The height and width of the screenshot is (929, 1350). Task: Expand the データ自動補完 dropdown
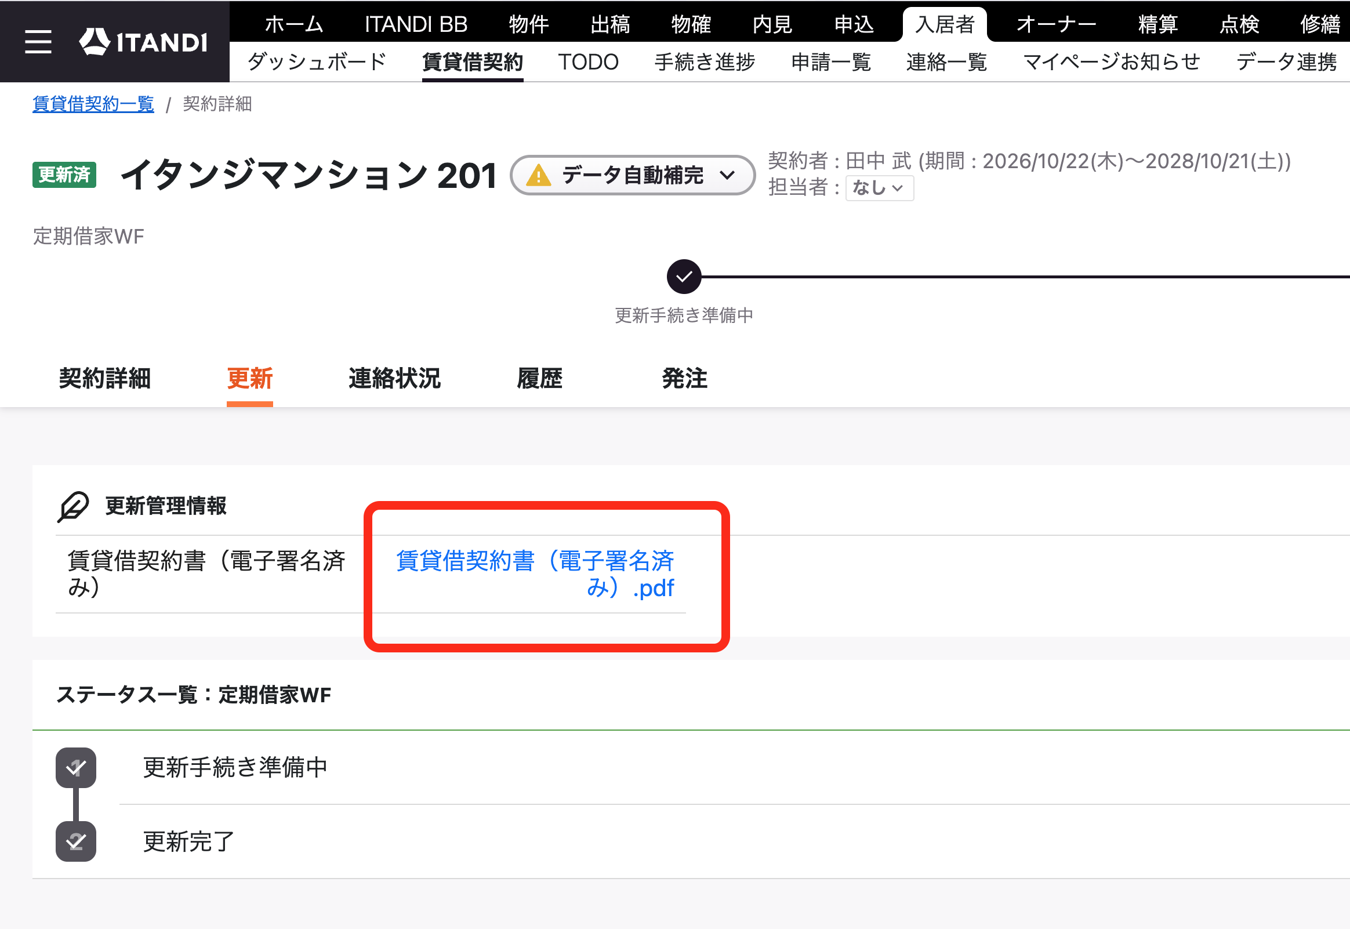pyautogui.click(x=633, y=175)
